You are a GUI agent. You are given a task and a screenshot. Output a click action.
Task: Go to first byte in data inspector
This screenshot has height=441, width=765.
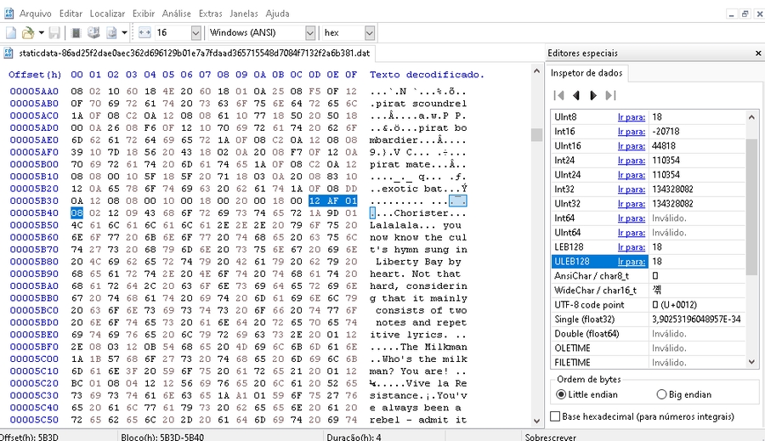[558, 95]
